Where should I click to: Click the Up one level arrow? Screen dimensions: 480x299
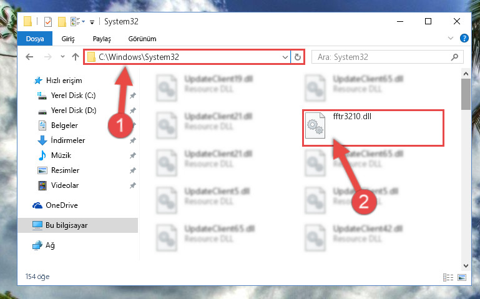pos(76,57)
